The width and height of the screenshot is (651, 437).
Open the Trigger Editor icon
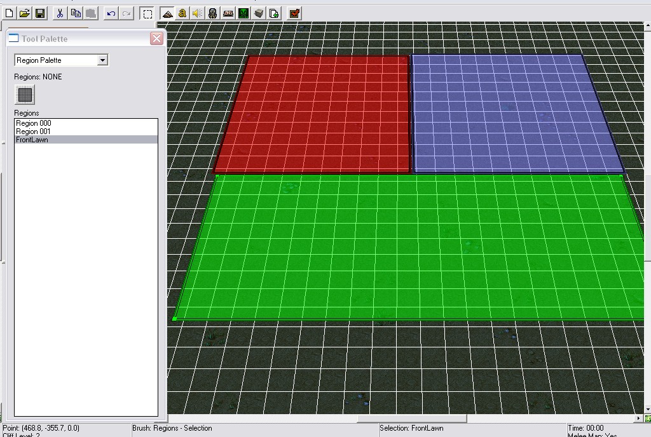pyautogui.click(x=182, y=14)
